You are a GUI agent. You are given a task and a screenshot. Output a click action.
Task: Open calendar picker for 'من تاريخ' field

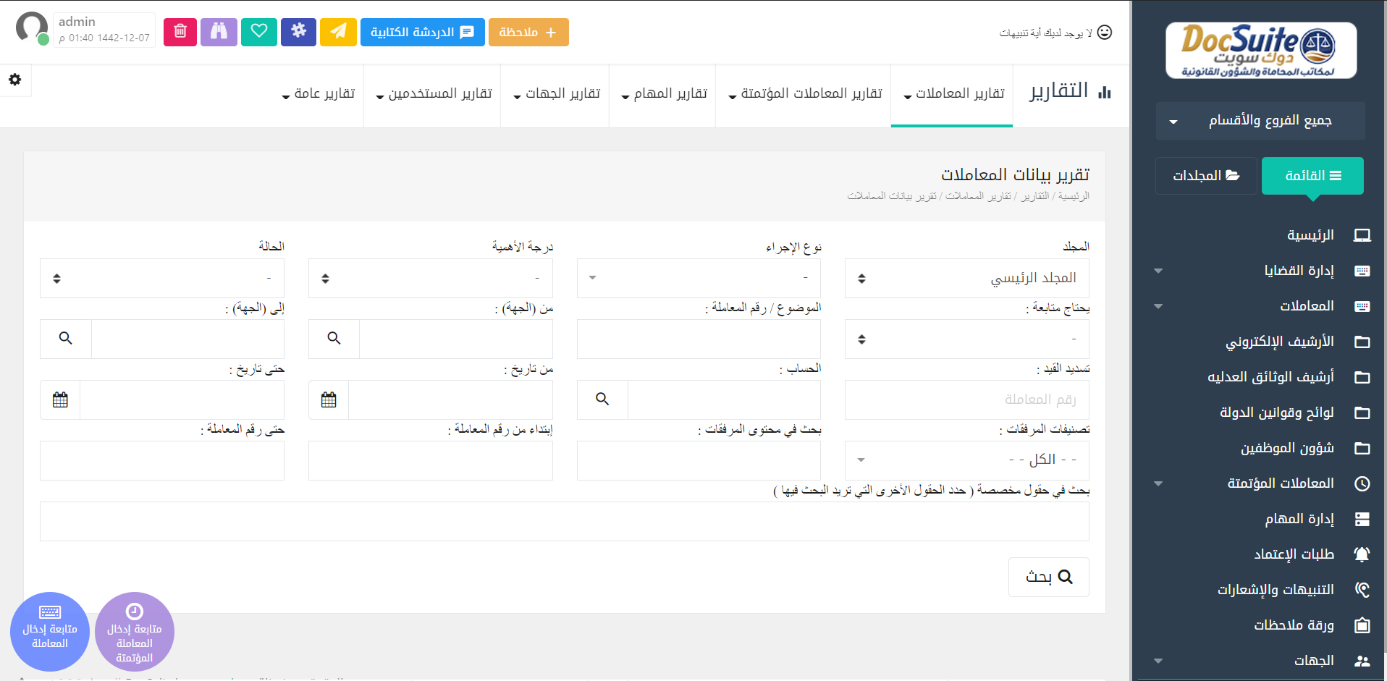coord(329,399)
